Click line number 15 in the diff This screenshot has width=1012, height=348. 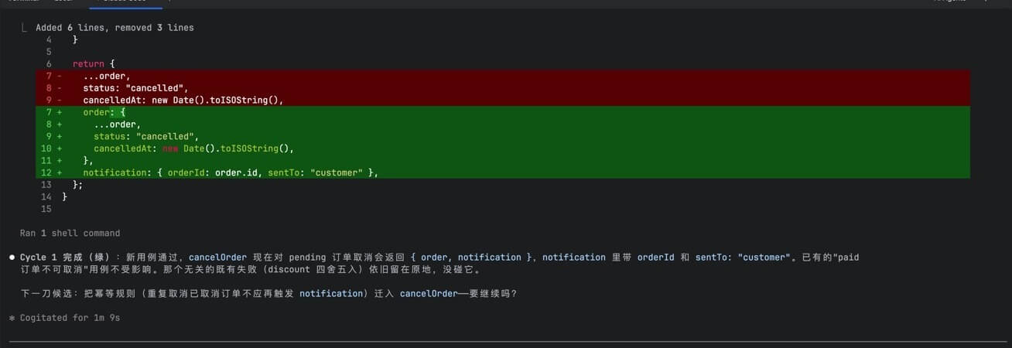point(46,209)
